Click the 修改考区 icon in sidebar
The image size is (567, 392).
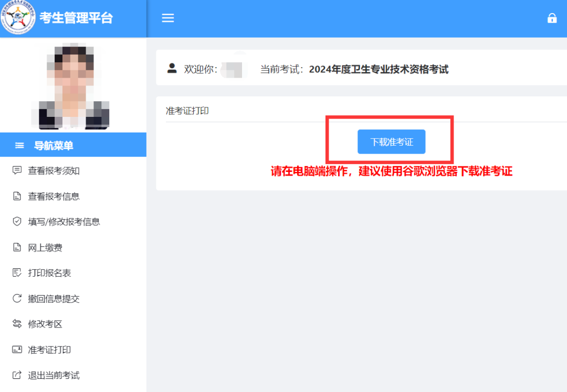coord(16,324)
